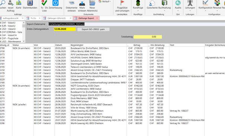Viewport: 225px width, 136px height.
Task: Create Neue Aktennotiz via folder icon
Action: (x=92, y=6)
